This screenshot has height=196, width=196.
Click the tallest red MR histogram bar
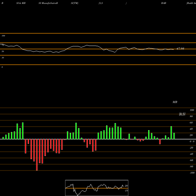(37, 155)
